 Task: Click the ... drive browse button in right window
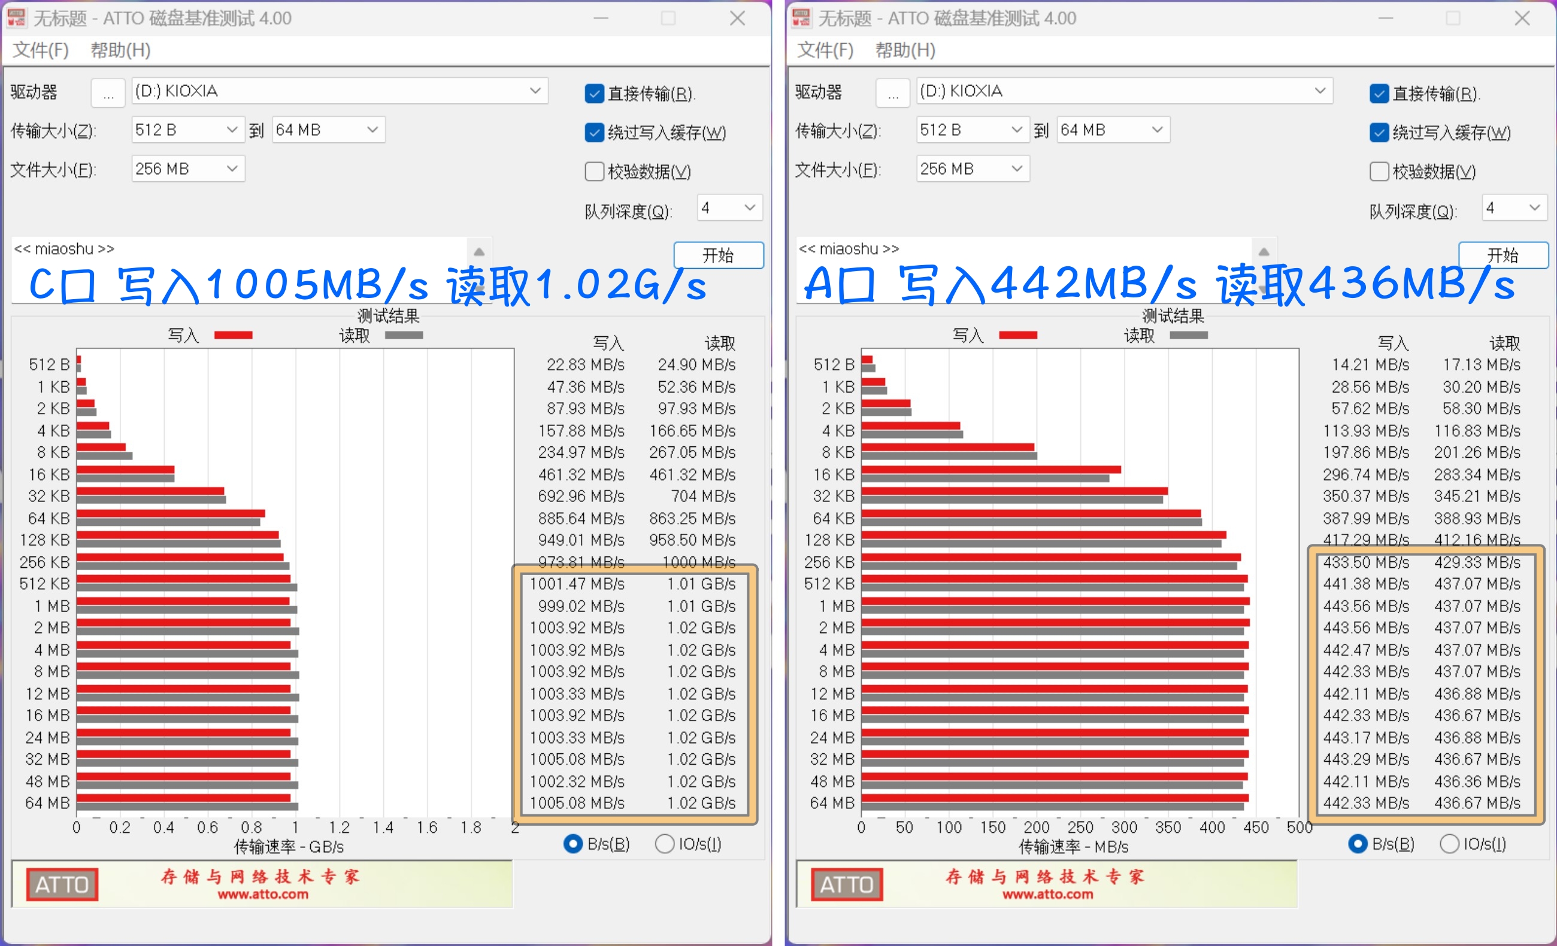[893, 92]
